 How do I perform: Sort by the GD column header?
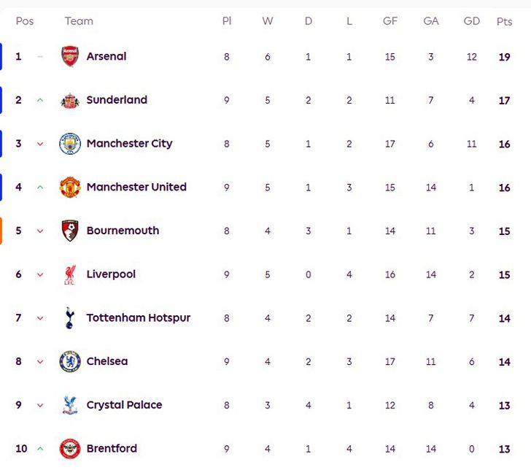pos(472,21)
